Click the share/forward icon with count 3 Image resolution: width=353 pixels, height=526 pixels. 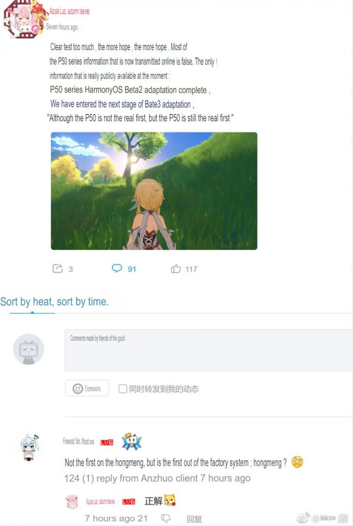click(57, 269)
